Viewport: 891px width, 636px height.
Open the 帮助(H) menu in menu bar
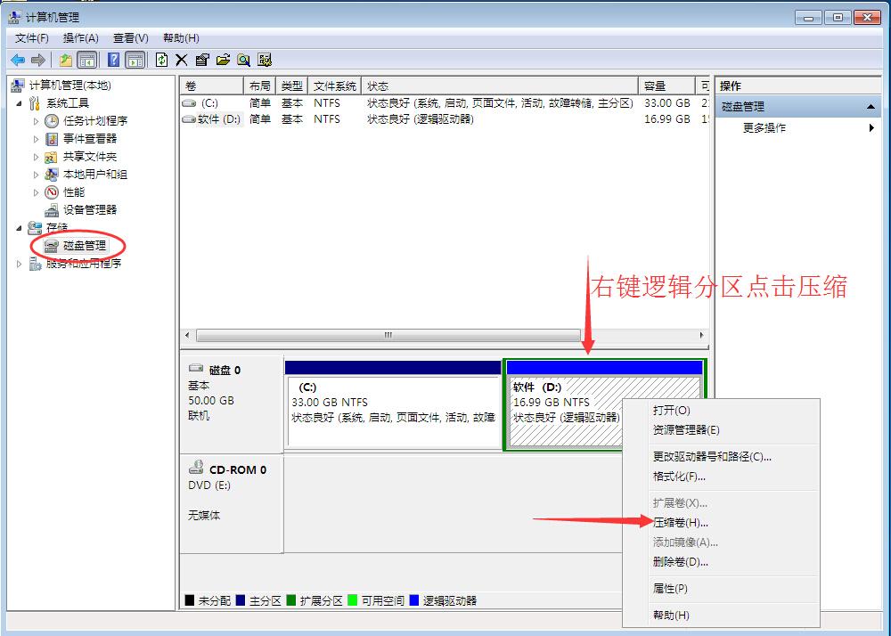coord(181,38)
